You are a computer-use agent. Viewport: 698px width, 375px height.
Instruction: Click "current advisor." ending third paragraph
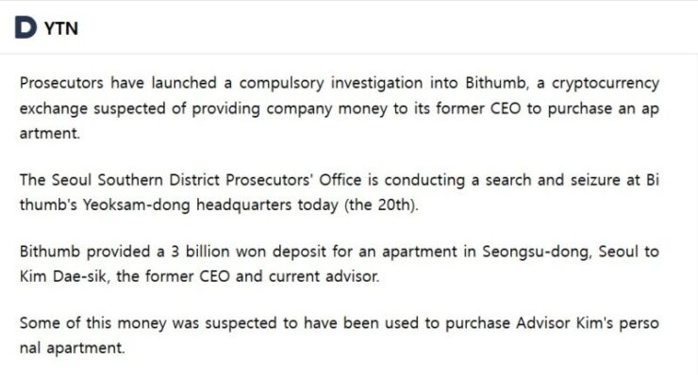pyautogui.click(x=324, y=277)
